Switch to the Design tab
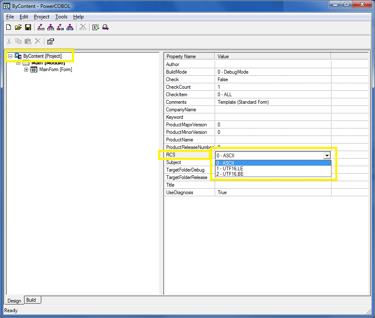This screenshot has height=318, width=375. coord(14,300)
